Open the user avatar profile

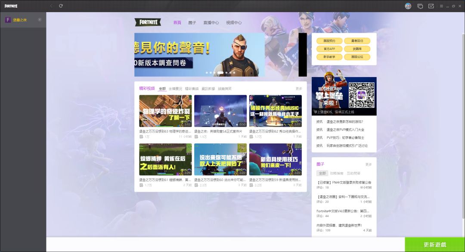tap(408, 6)
